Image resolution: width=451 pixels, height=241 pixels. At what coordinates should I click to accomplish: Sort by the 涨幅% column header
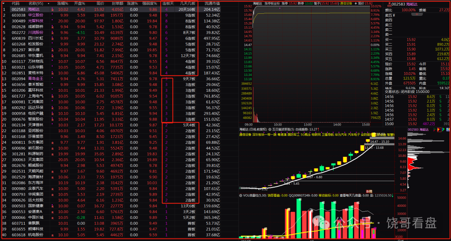[62, 4]
